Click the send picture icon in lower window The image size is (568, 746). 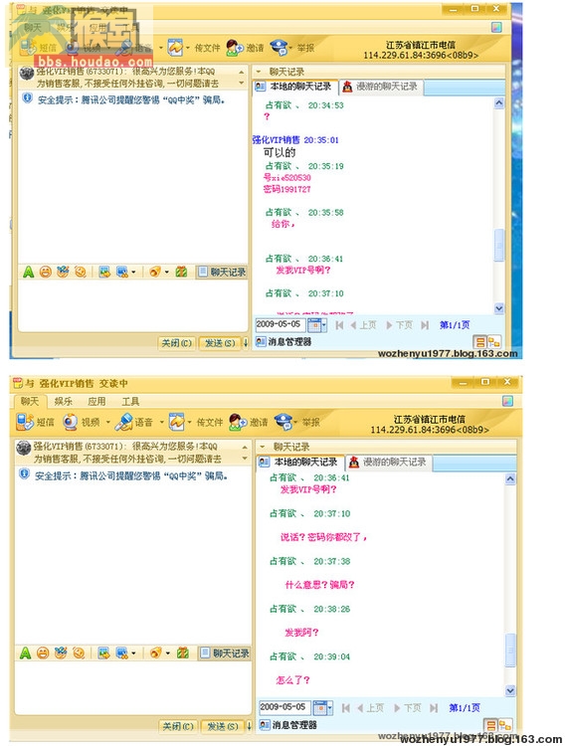tap(103, 653)
